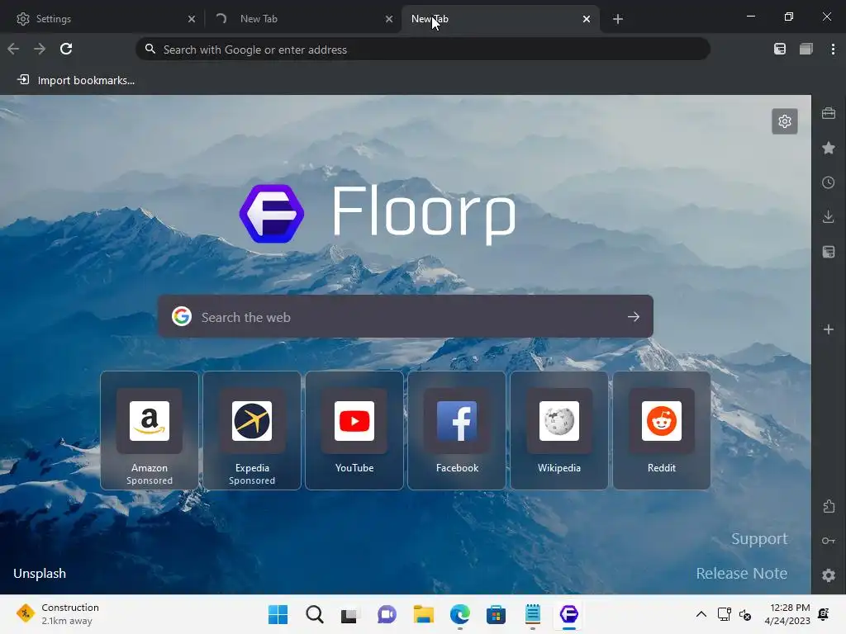Close the loading New Tab
Viewport: 846px width, 634px height.
pos(389,19)
